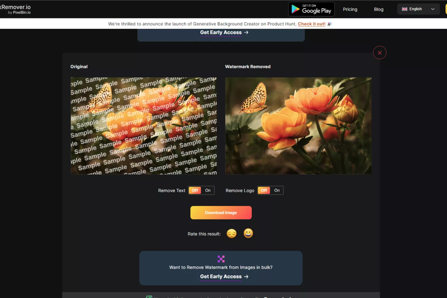Click the sad face rating emoji
Screen dimensions: 447x298
click(x=232, y=233)
